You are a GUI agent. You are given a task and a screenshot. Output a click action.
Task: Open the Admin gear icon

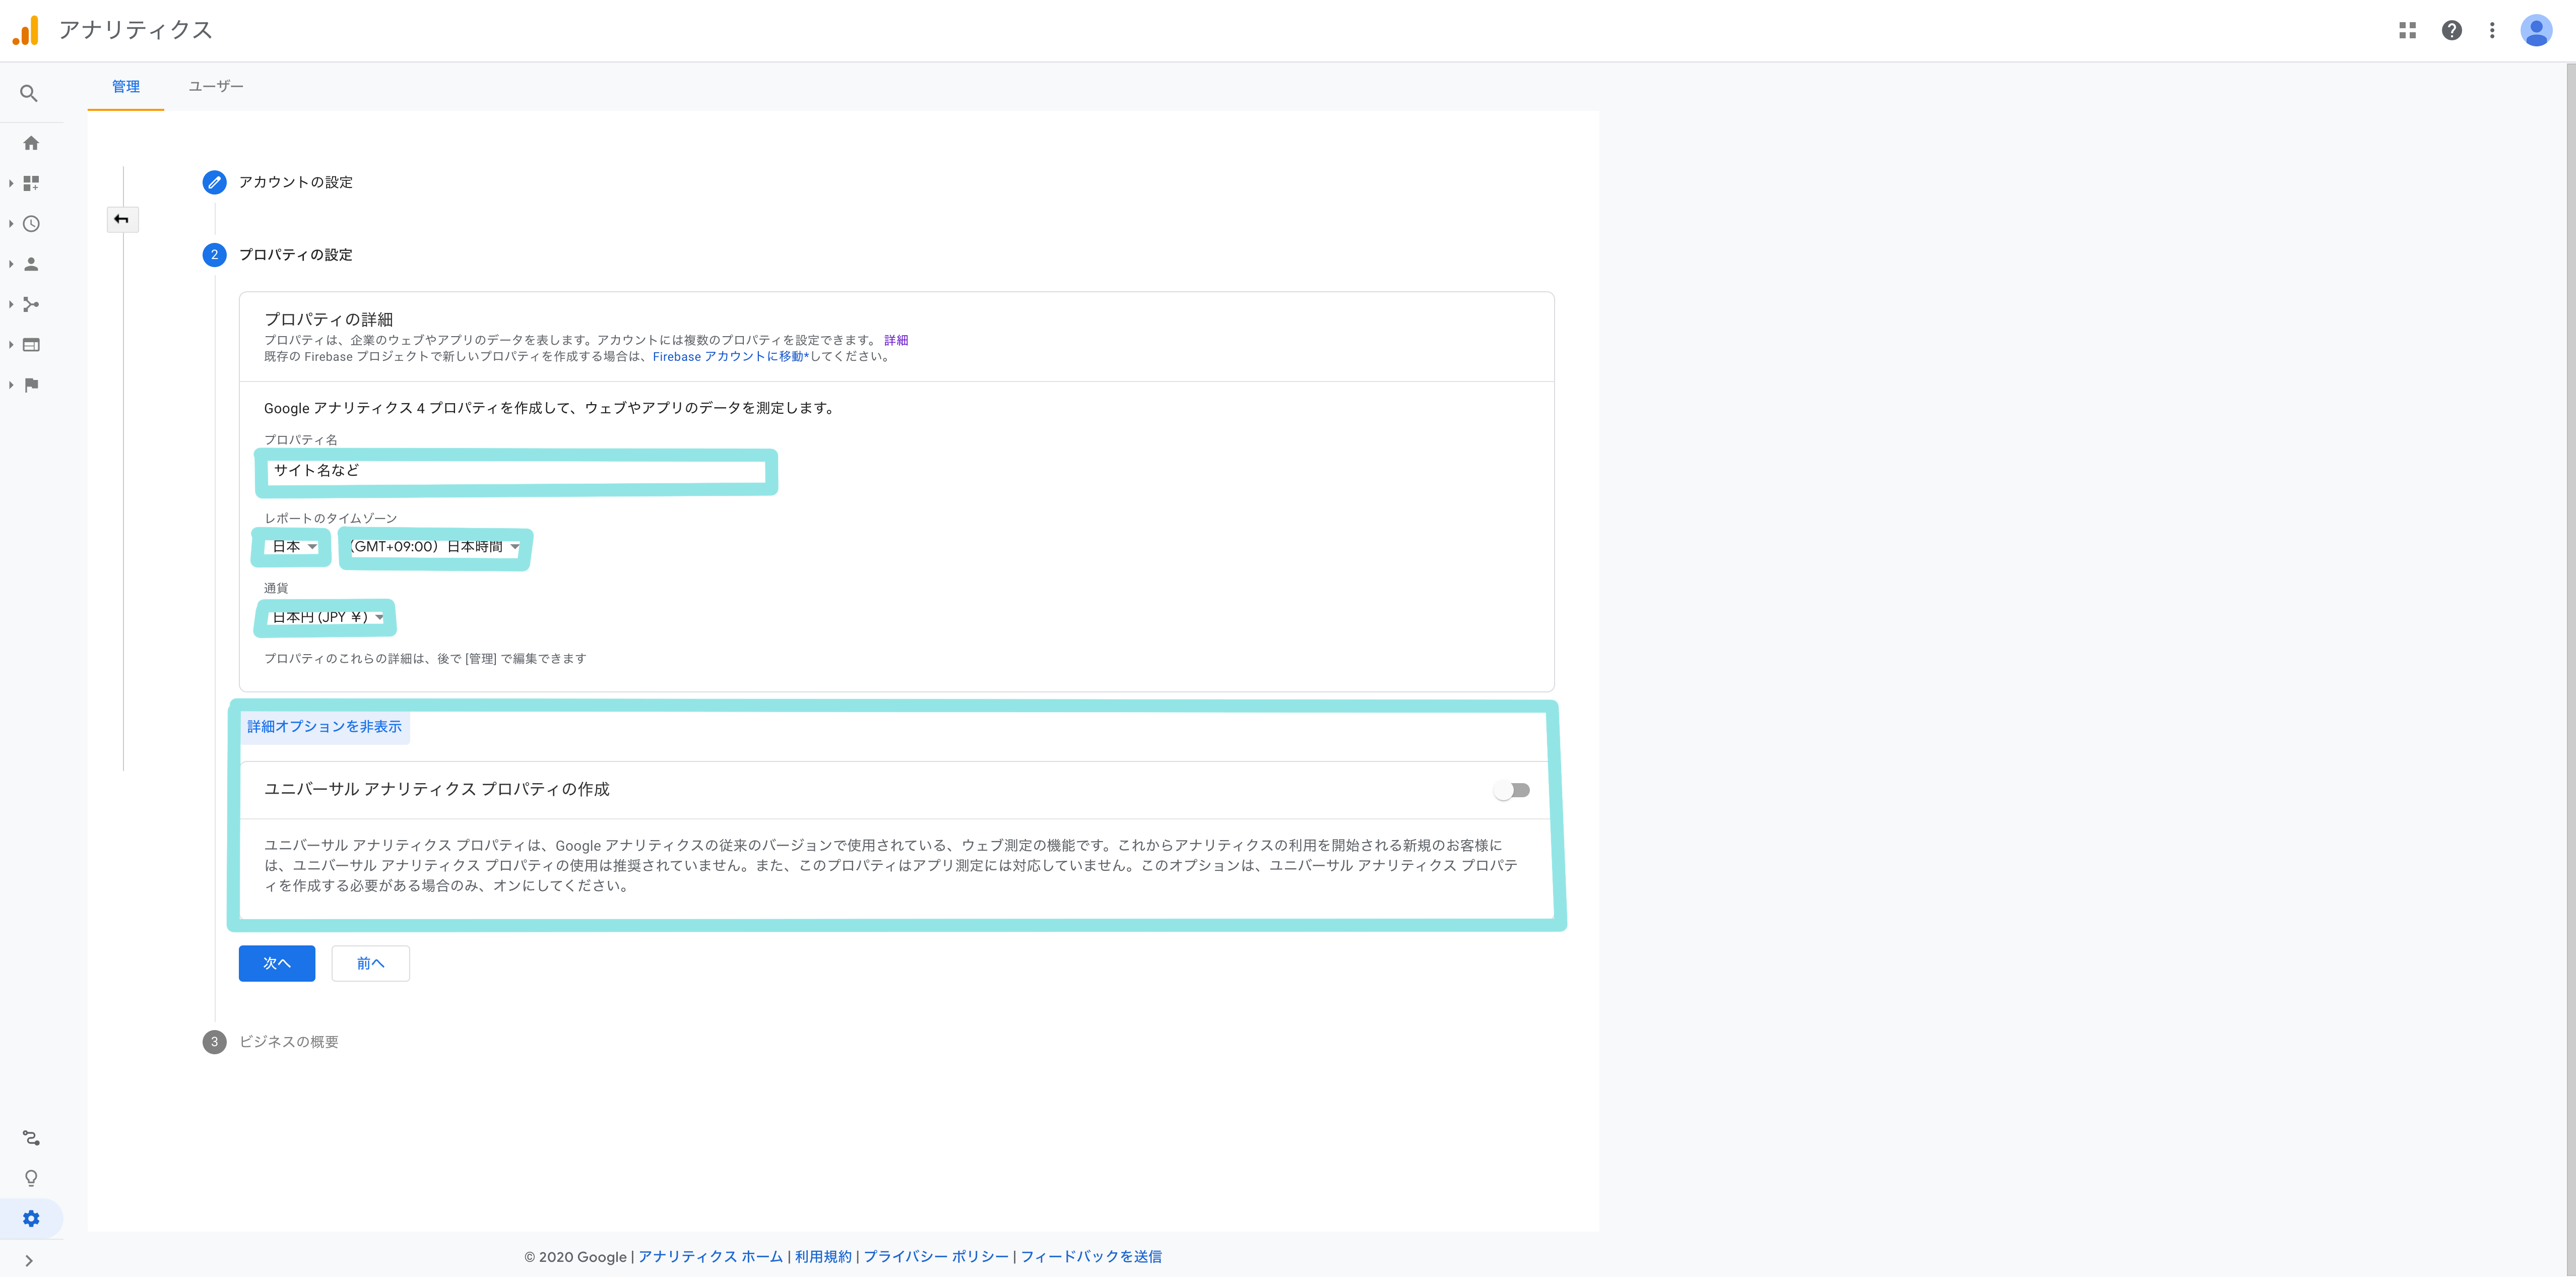click(x=31, y=1218)
